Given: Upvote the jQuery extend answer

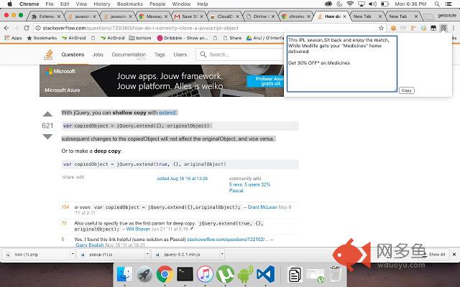Looking at the screenshot, I should point(47,114).
